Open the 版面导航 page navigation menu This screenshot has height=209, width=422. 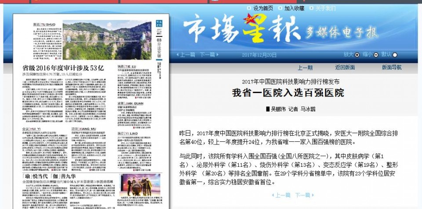point(391,68)
